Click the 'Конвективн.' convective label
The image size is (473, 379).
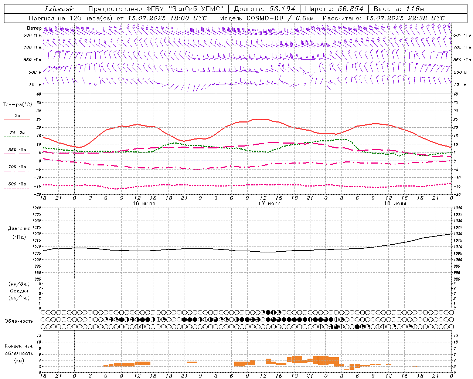(19, 346)
